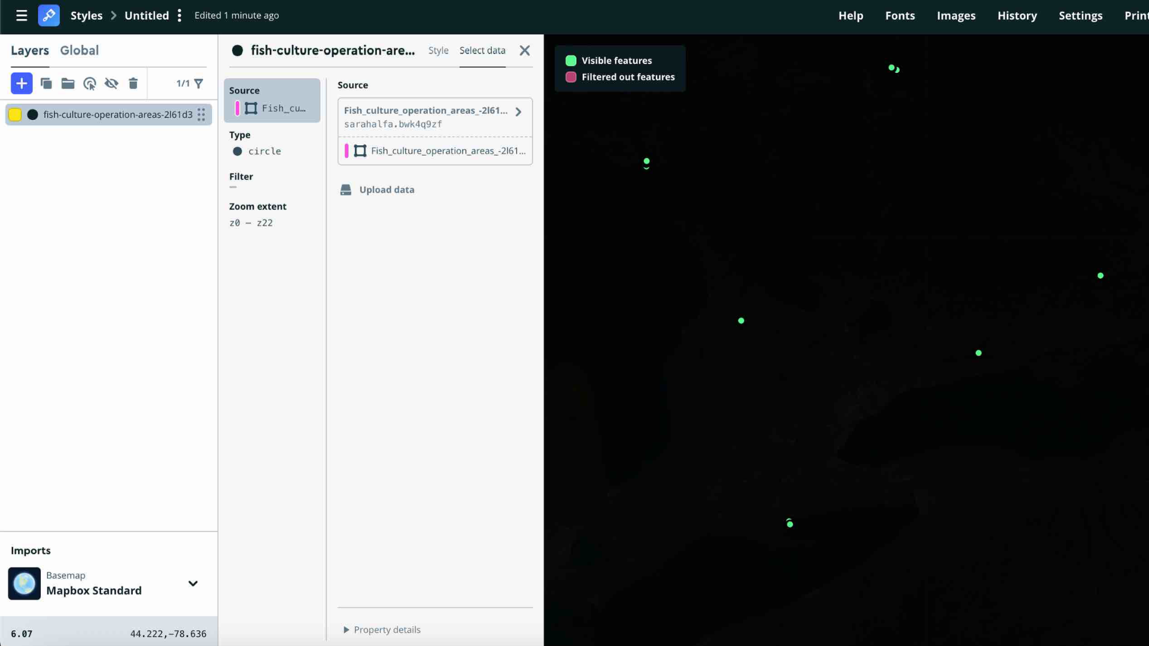Toggle Visible features legend swatch
The height and width of the screenshot is (646, 1149).
[571, 60]
